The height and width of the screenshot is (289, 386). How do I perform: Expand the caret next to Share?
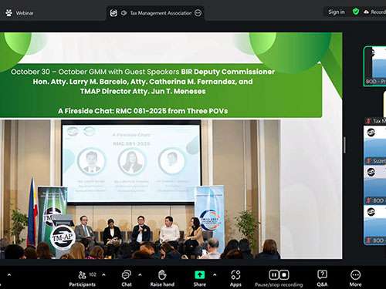[215, 275]
